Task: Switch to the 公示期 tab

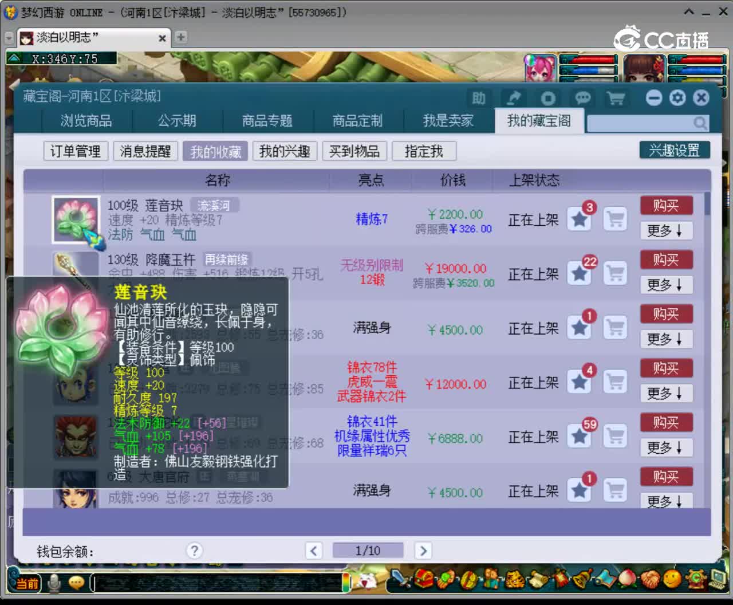Action: [x=178, y=121]
